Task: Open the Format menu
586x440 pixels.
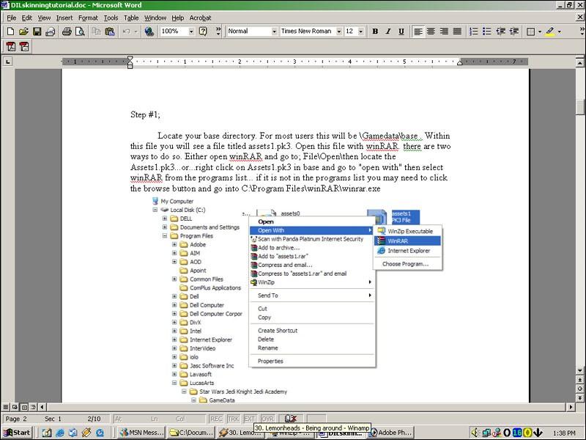Action: click(88, 18)
